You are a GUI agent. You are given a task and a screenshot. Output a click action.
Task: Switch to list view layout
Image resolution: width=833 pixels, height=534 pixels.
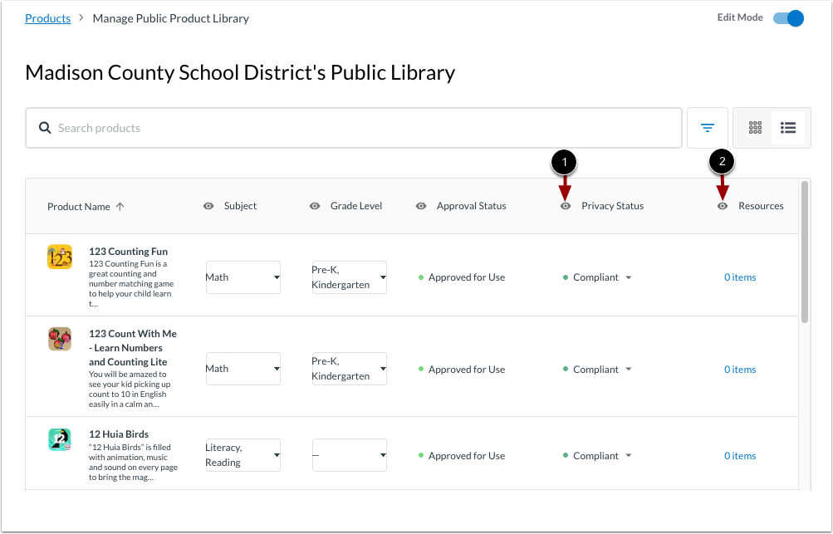787,127
